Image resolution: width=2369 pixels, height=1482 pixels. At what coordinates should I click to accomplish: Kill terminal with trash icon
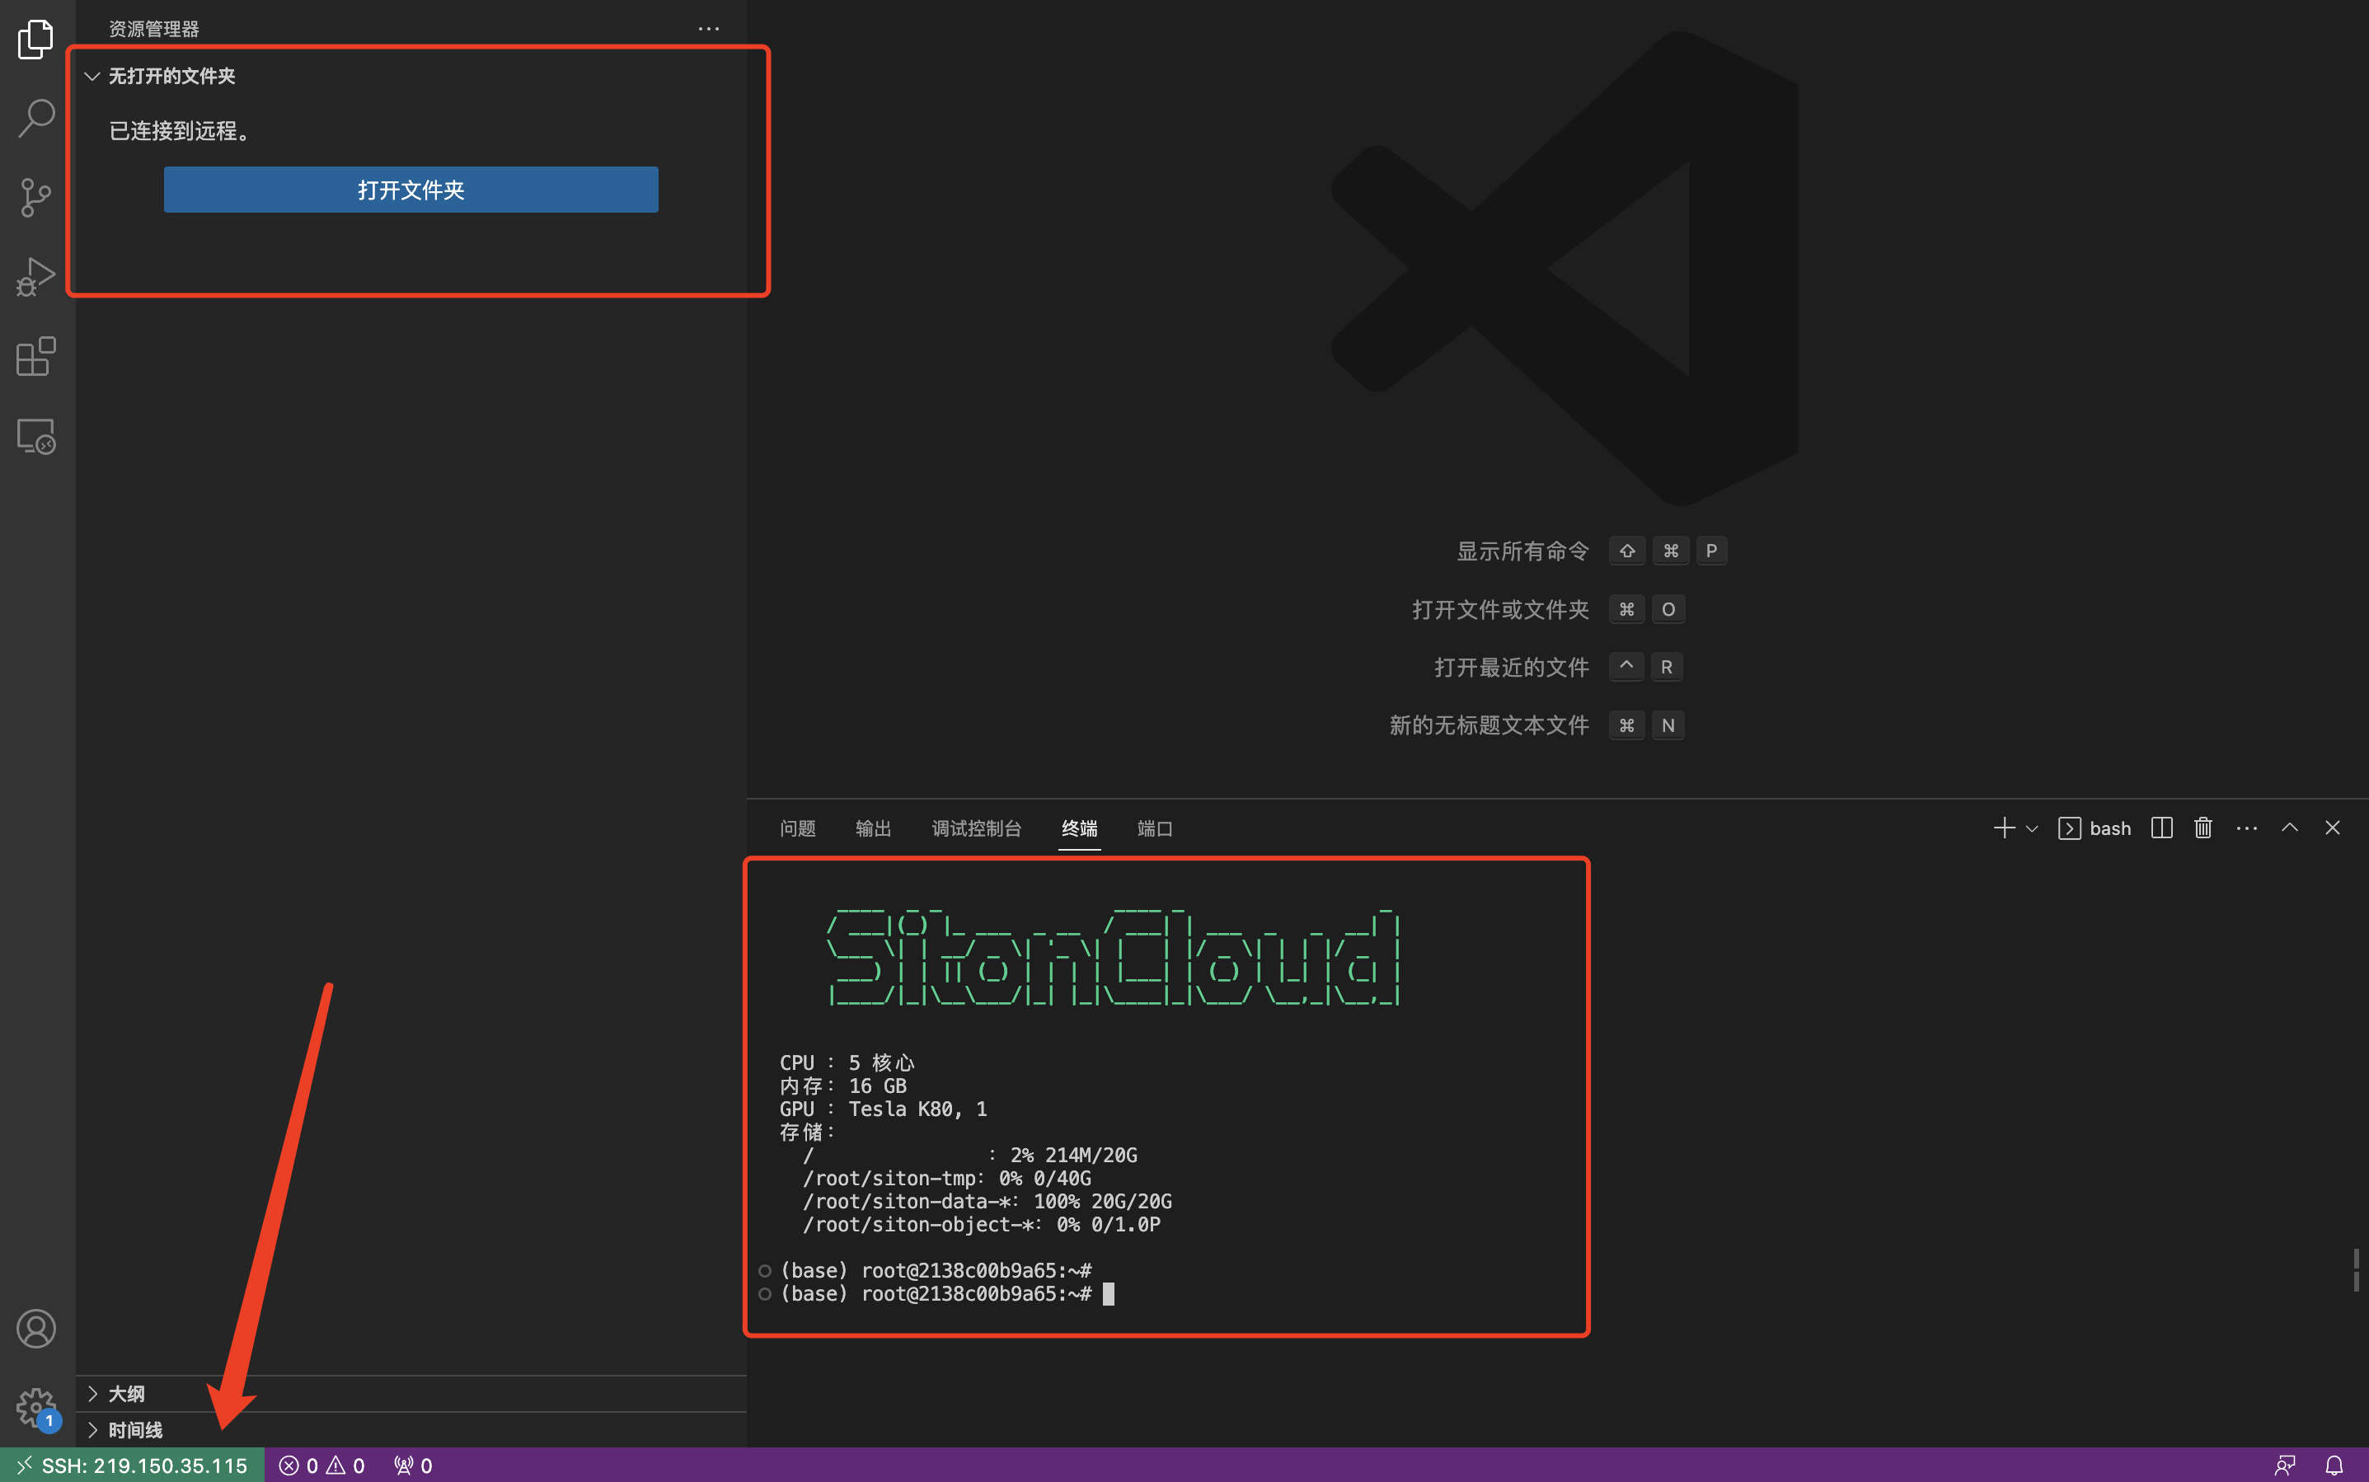pyautogui.click(x=2202, y=828)
